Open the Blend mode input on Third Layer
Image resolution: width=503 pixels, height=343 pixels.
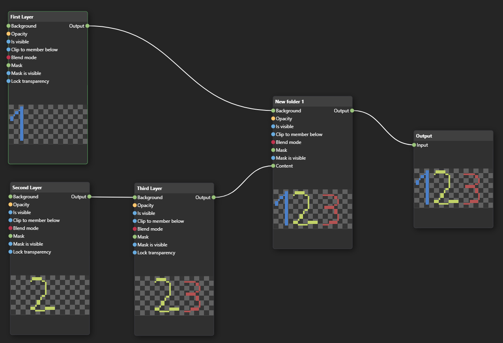click(x=134, y=229)
